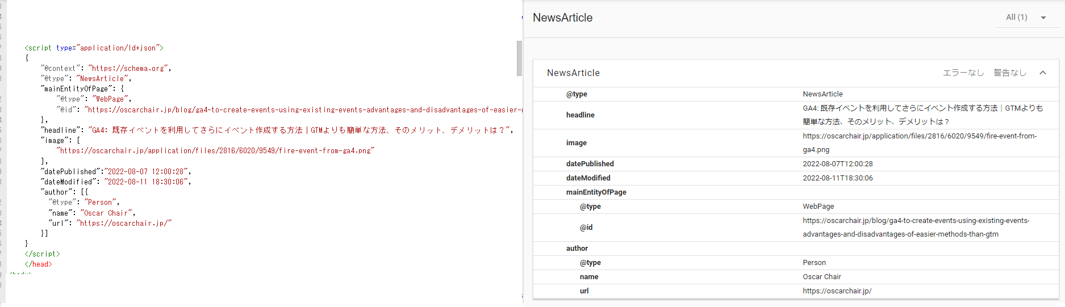Click the script type application/ld+json line
This screenshot has height=307, width=1065.
(94, 48)
